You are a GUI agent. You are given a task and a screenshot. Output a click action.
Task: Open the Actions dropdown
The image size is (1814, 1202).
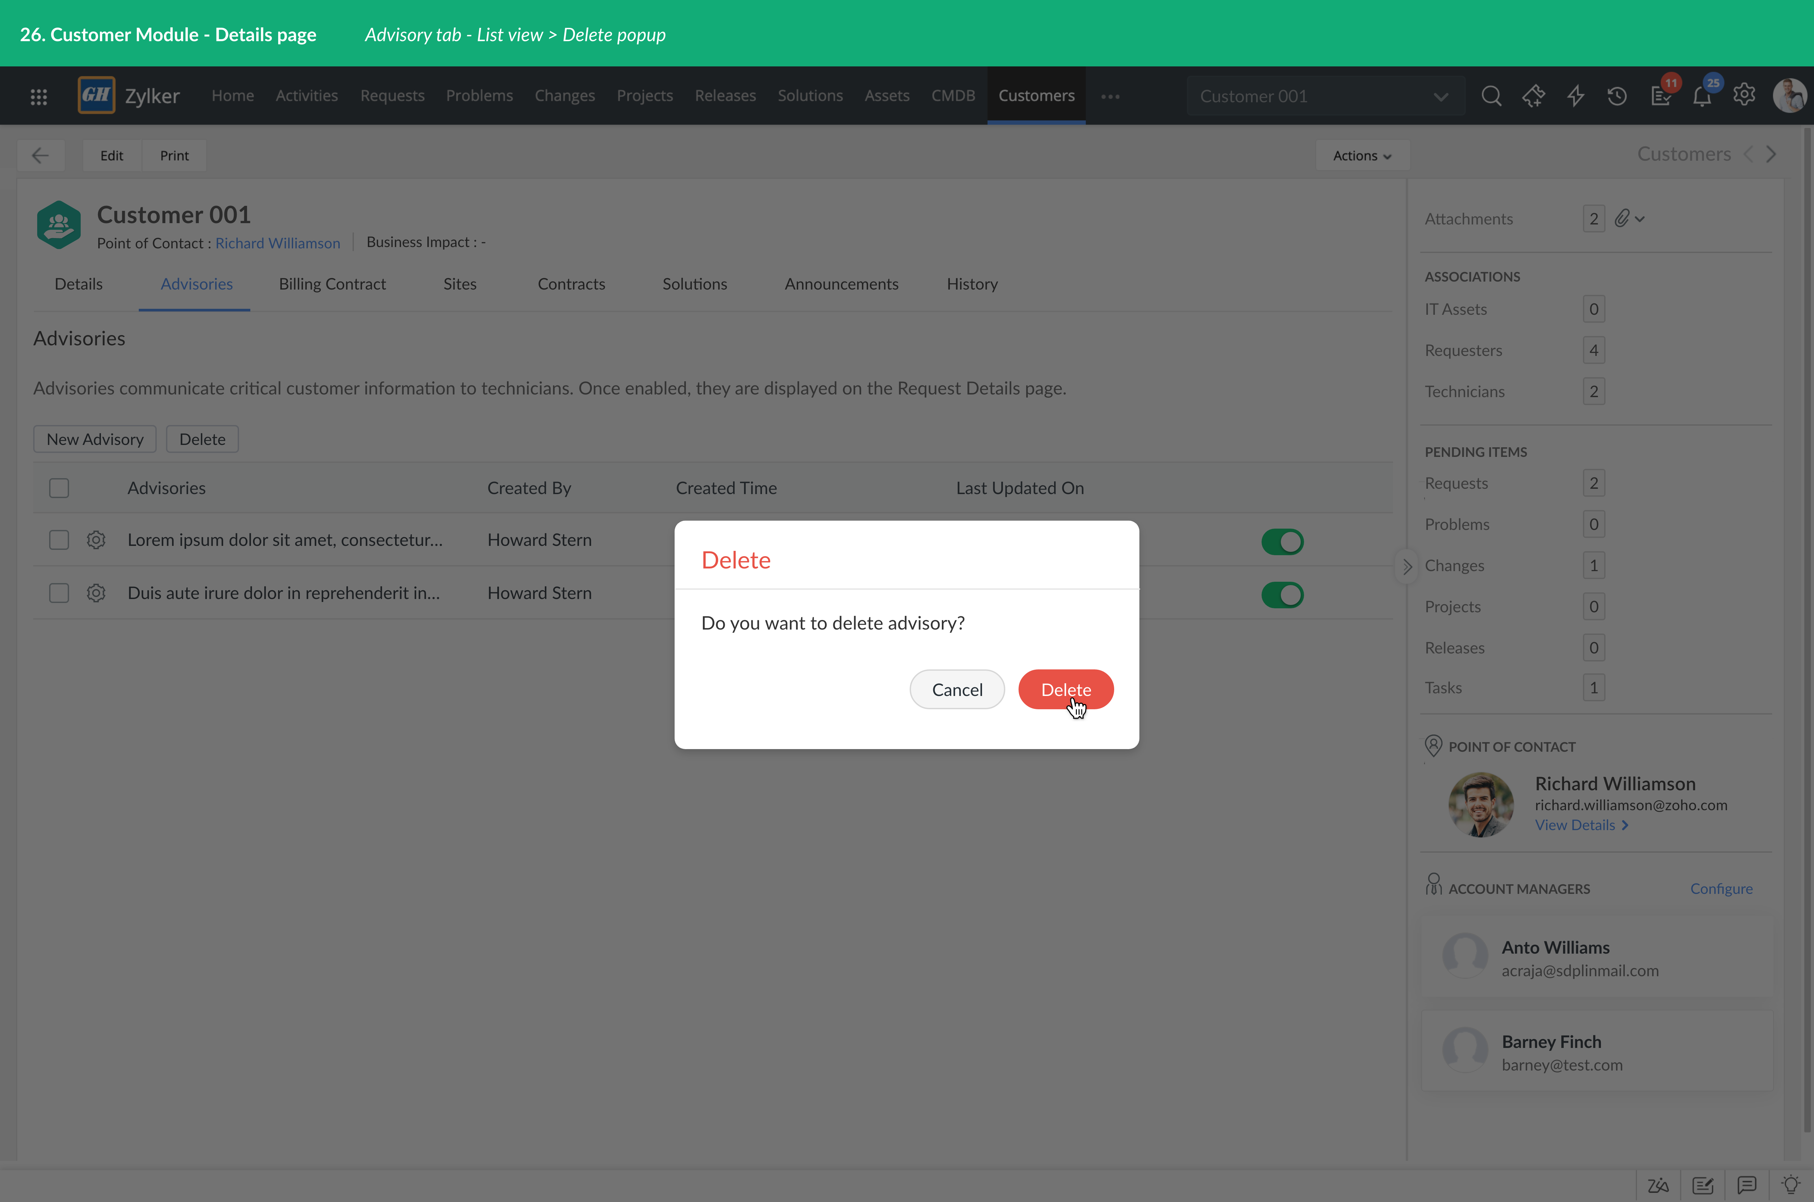pos(1362,156)
